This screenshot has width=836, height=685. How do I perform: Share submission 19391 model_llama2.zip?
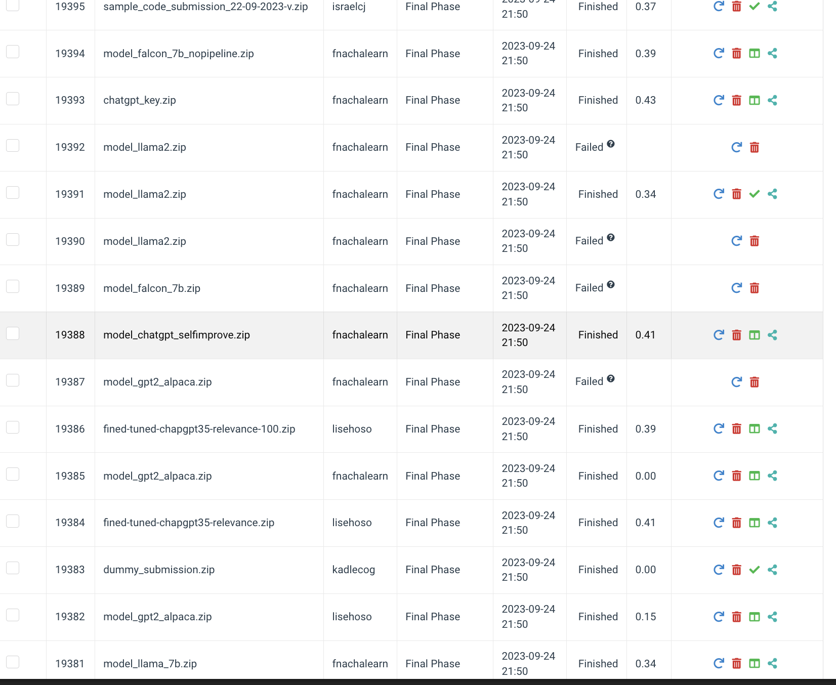[x=772, y=194]
